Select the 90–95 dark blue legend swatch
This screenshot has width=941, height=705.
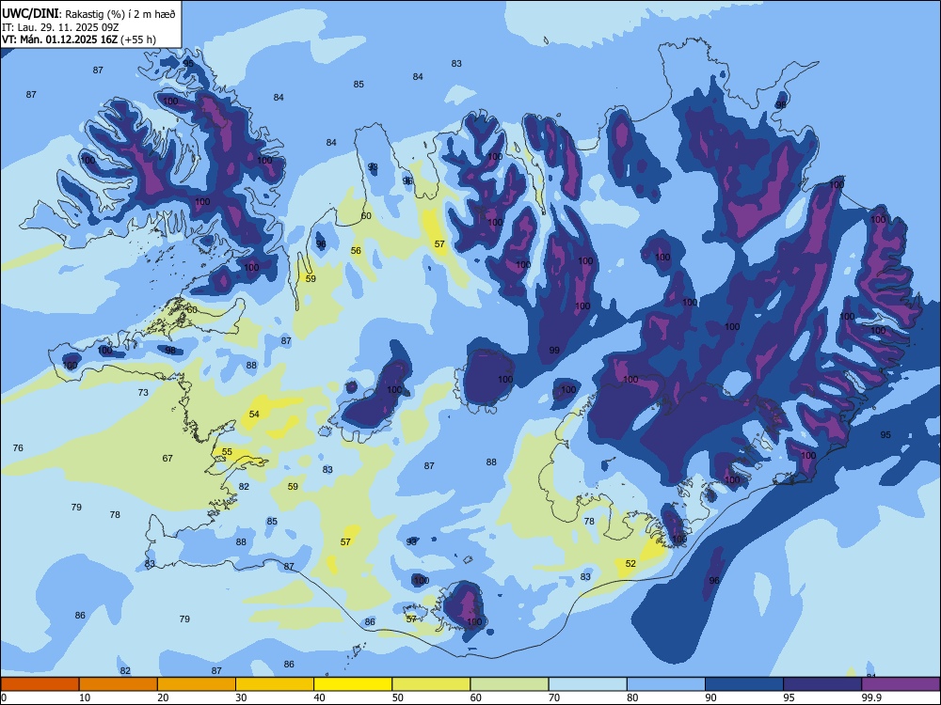pyautogui.click(x=744, y=684)
